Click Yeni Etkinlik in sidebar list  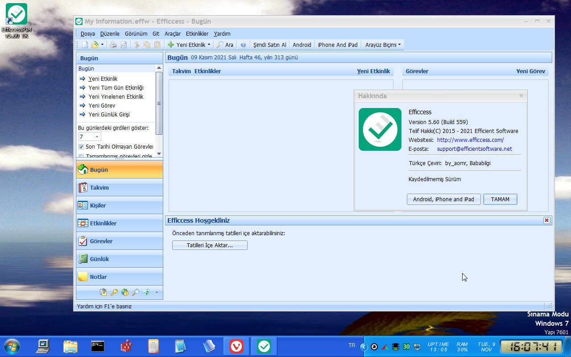click(x=103, y=79)
